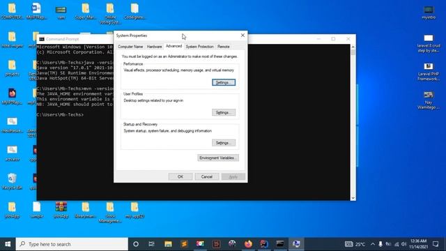Viewport: 446px width, 251px height.
Task: Open Sublime Text from the taskbar
Action: coord(184,244)
